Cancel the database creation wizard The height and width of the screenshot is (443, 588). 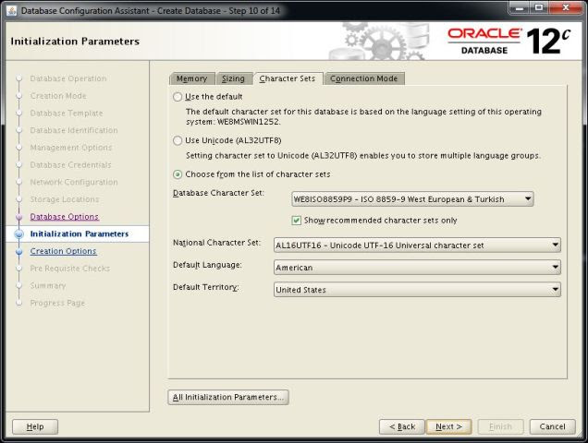click(552, 426)
